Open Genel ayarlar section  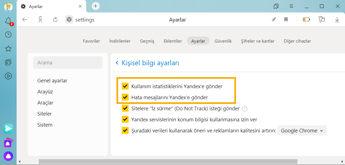52,81
